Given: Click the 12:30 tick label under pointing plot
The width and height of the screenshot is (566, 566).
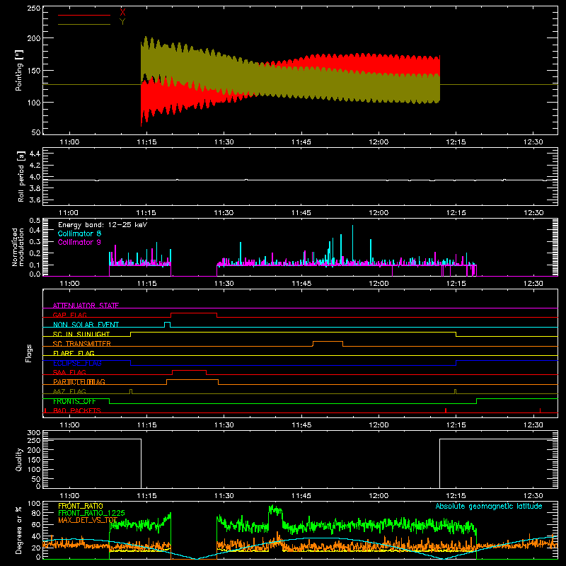Looking at the screenshot, I should pyautogui.click(x=533, y=142).
